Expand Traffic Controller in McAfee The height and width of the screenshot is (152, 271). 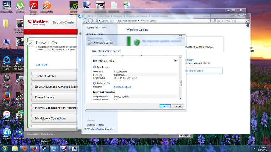click(54, 76)
